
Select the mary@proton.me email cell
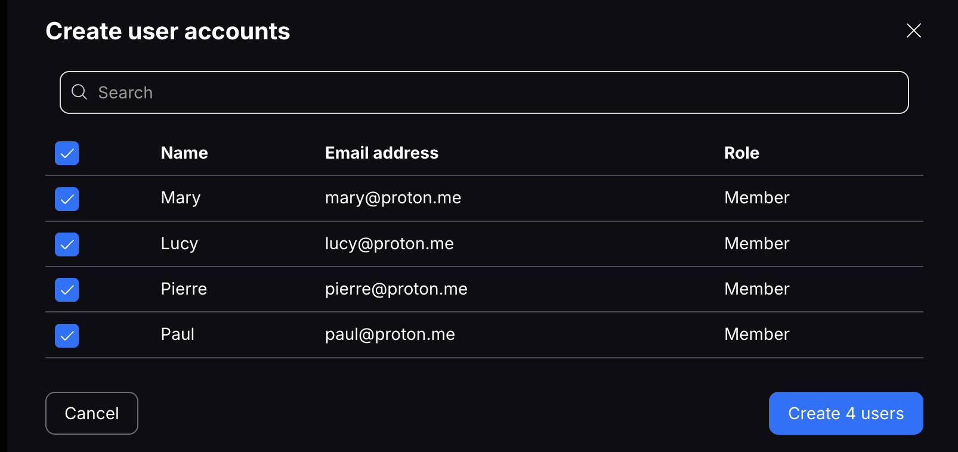click(393, 198)
